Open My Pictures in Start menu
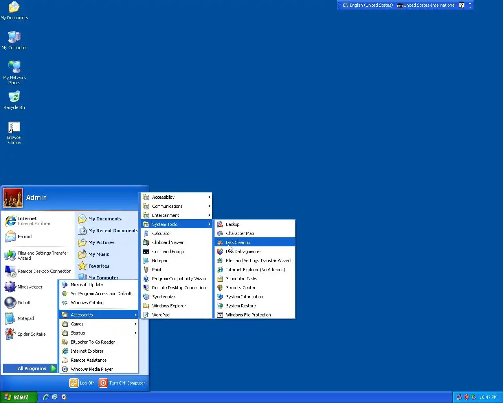The image size is (503, 403). [x=108, y=242]
